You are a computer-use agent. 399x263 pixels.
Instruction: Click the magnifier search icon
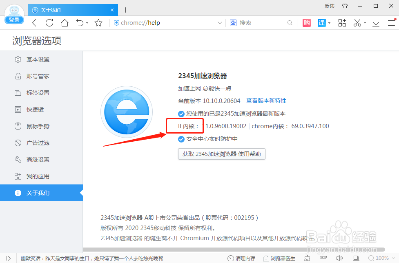click(290, 23)
